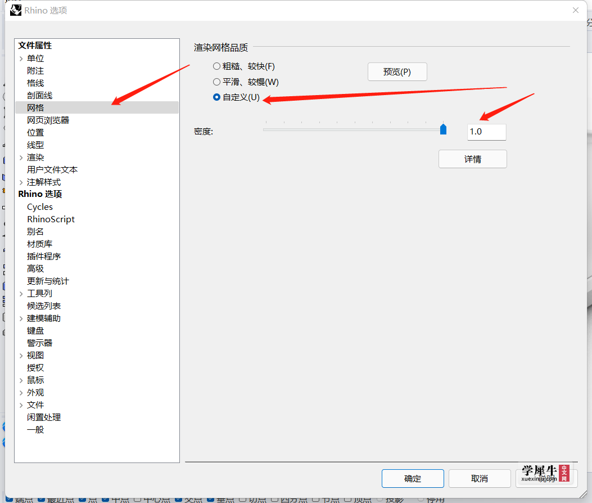Select 材质库 in the tree
The height and width of the screenshot is (503, 592).
[40, 244]
